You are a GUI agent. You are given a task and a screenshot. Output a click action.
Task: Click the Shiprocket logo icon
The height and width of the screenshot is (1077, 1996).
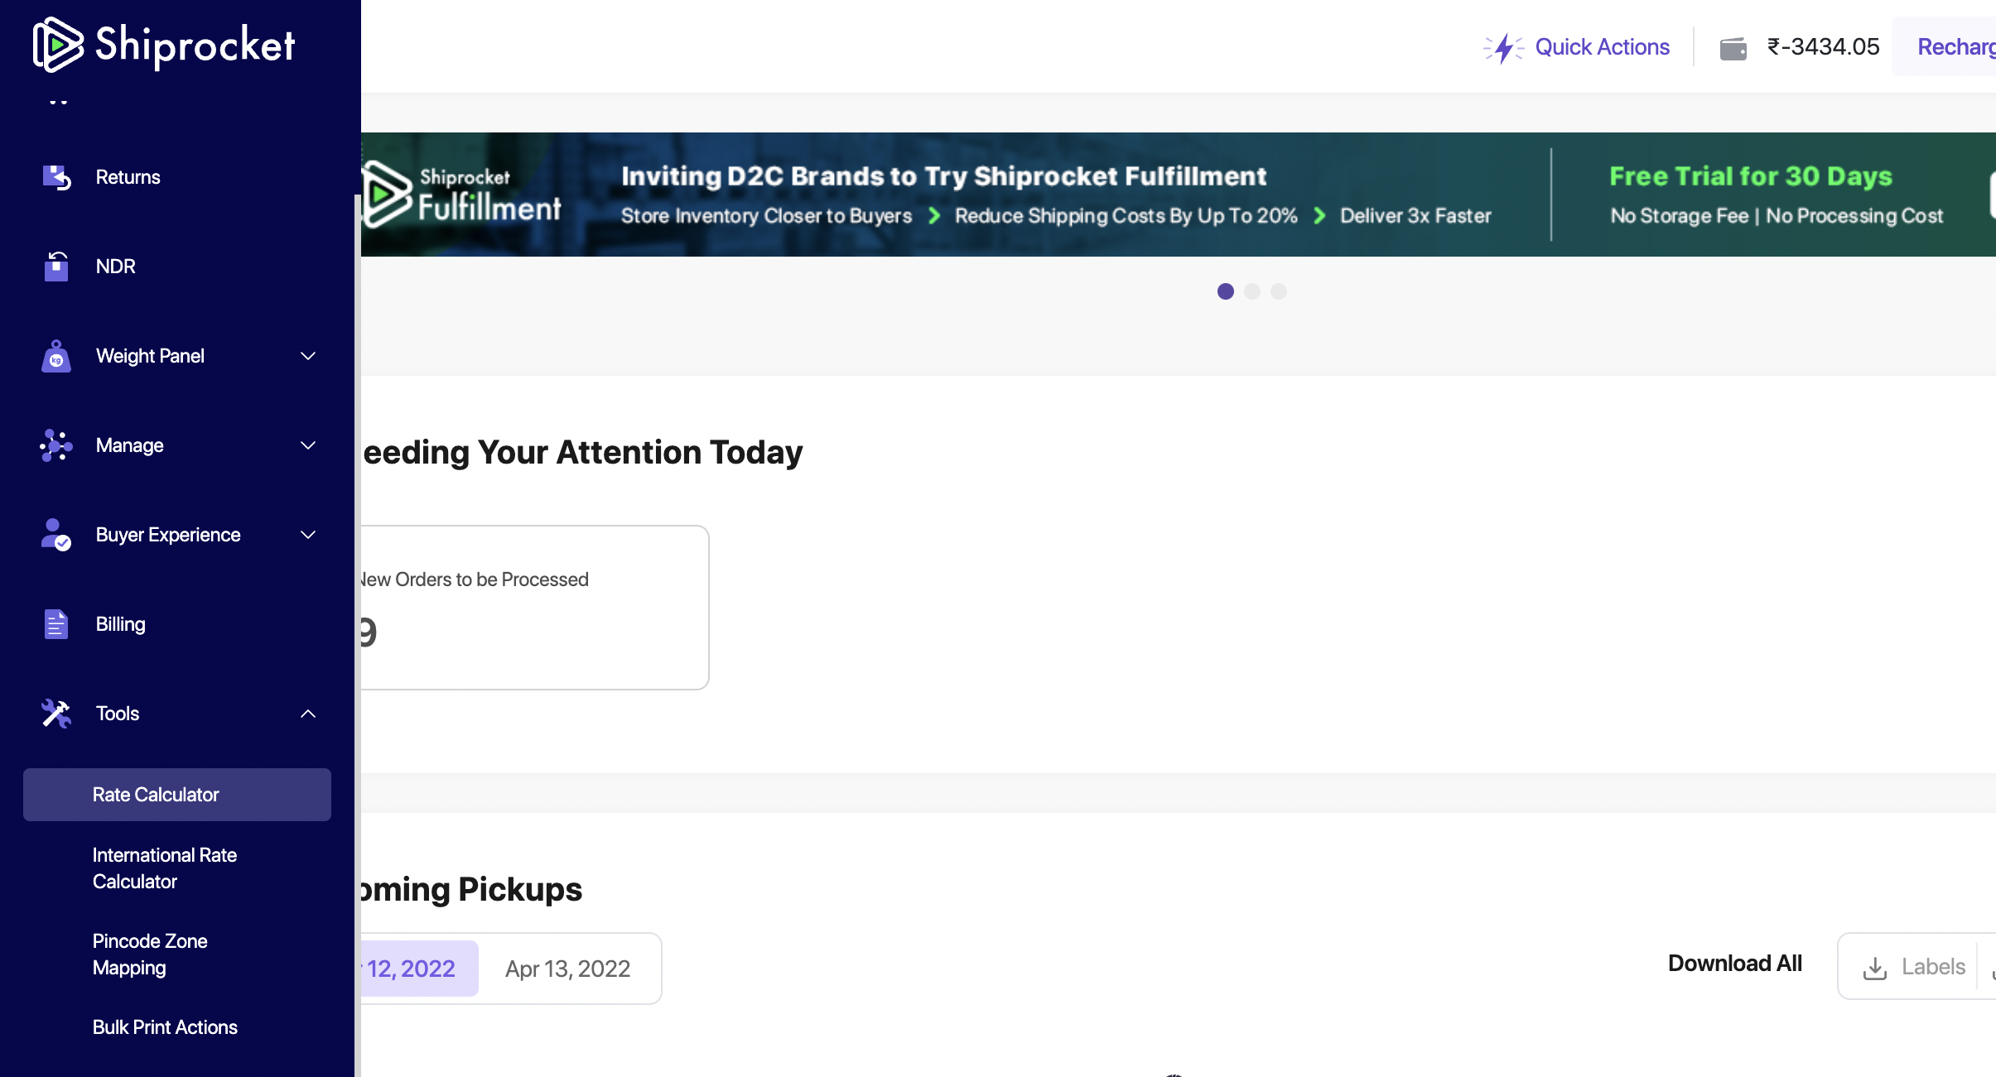point(57,45)
